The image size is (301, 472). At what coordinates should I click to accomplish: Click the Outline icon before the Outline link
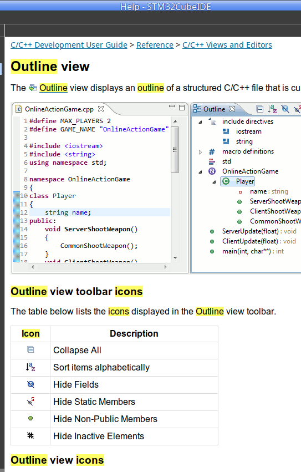point(33,88)
